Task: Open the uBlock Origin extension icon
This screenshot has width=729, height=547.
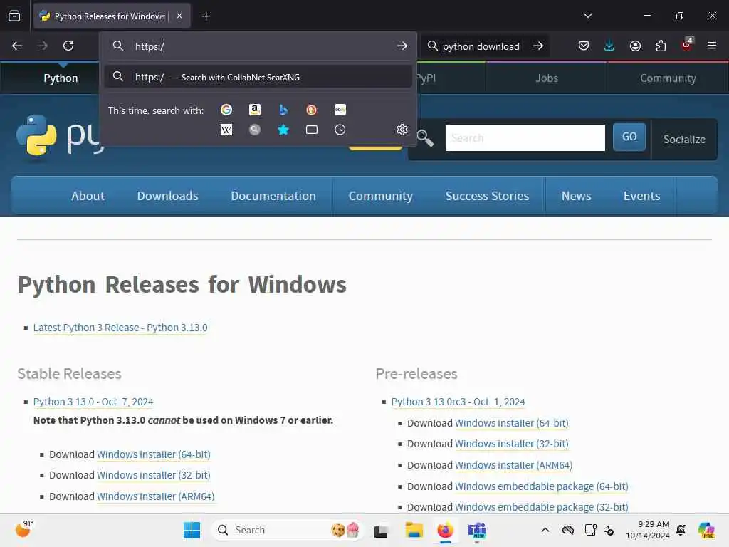Action: click(687, 45)
